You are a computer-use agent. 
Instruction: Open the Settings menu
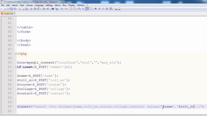49,5
